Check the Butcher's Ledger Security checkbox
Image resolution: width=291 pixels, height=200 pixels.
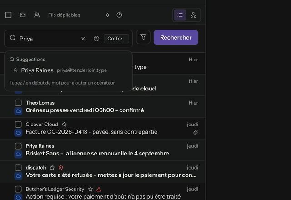tap(18, 189)
